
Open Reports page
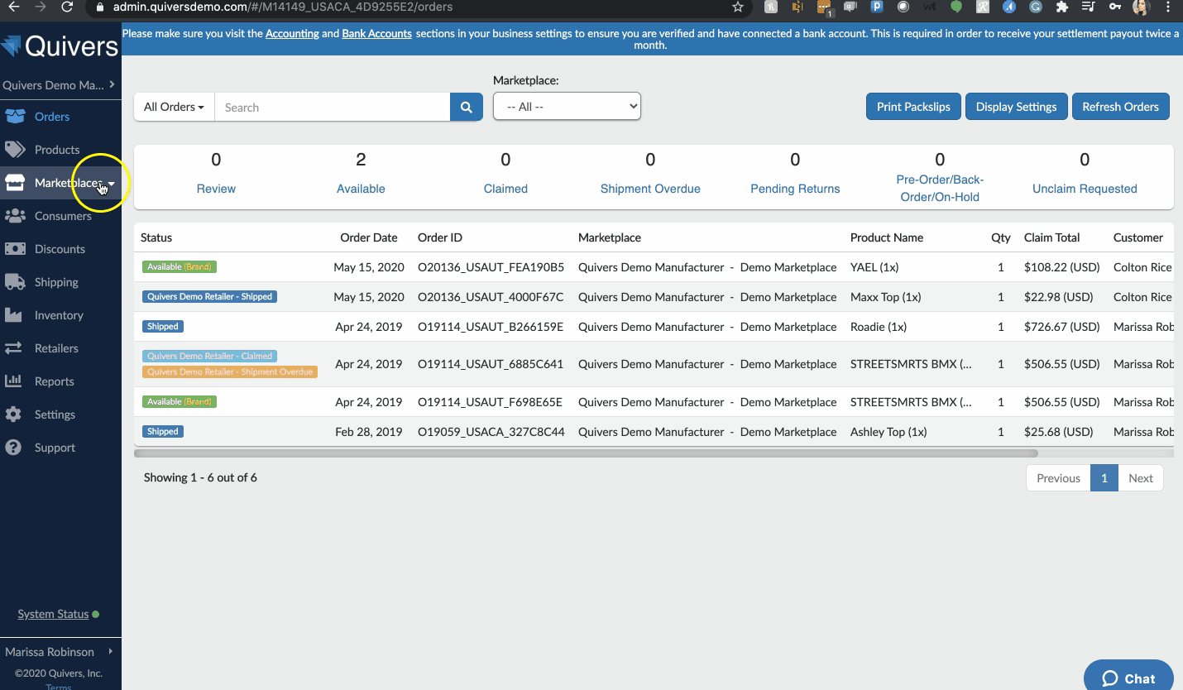tap(55, 381)
